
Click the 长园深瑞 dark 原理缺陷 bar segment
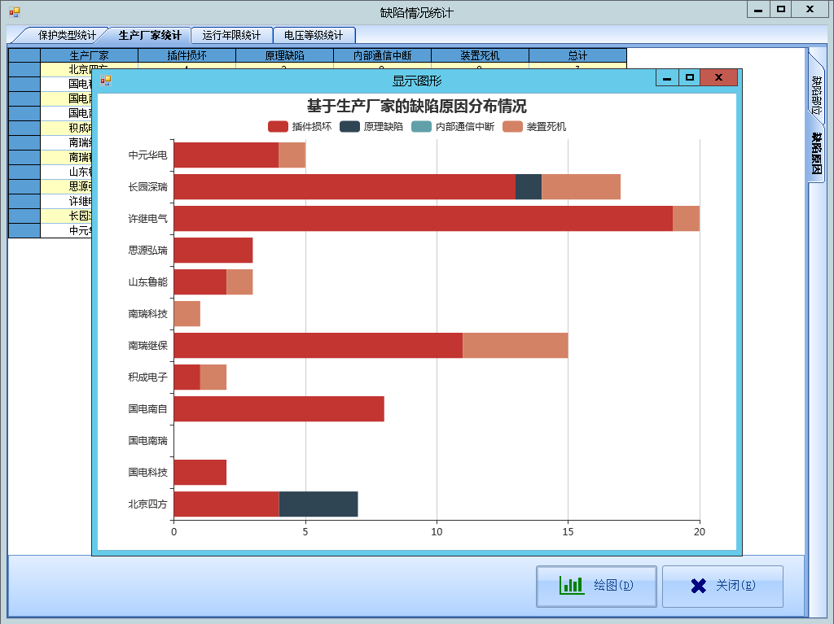(529, 186)
